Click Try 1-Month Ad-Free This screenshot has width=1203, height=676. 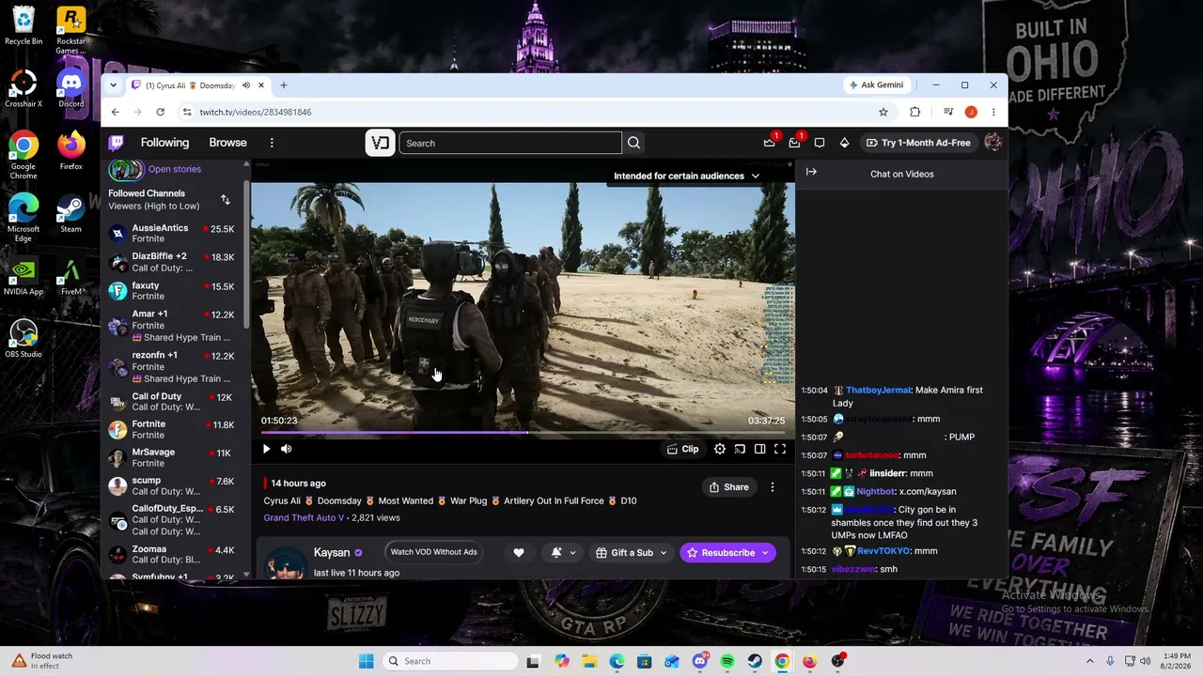918,143
